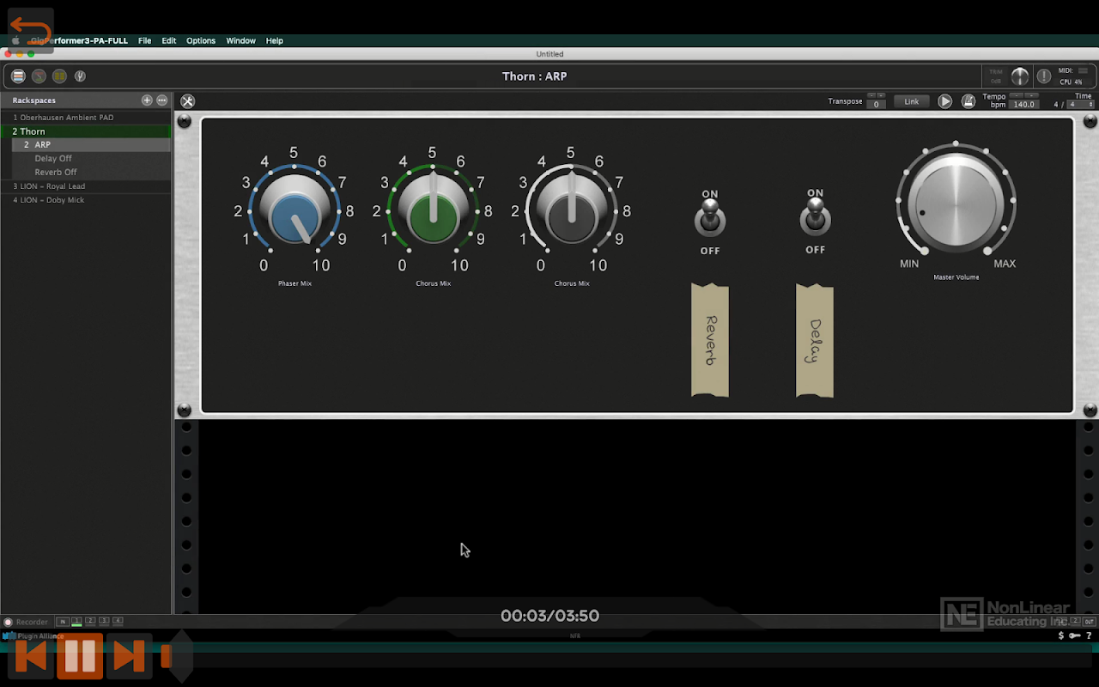The image size is (1099, 687).
Task: Select rackspace 3 LION – Royal Lead
Action: pyautogui.click(x=86, y=186)
